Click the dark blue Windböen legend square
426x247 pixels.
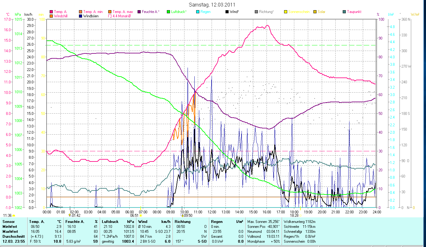[81, 16]
